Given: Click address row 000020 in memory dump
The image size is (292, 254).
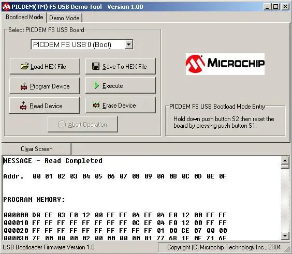Looking at the screenshot, I should pos(115,231).
